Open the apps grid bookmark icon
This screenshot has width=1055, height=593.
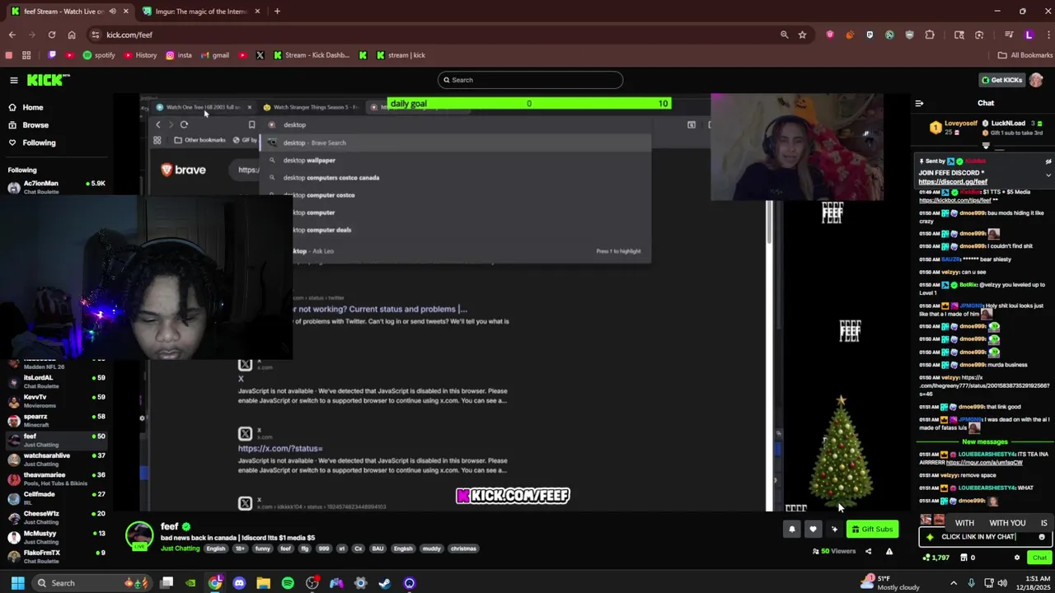[x=26, y=55]
